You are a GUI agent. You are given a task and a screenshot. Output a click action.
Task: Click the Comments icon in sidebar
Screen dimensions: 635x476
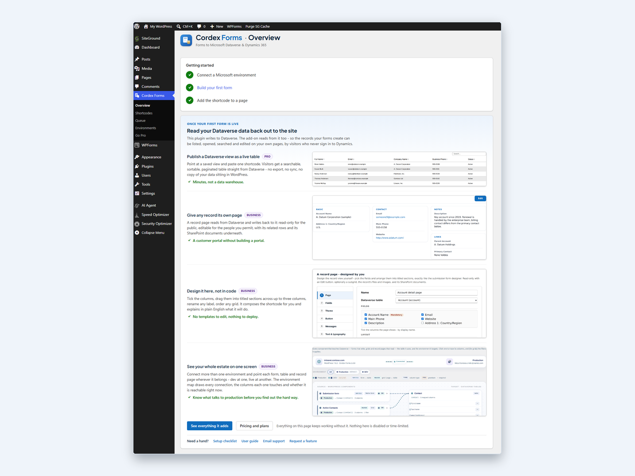[x=137, y=86]
